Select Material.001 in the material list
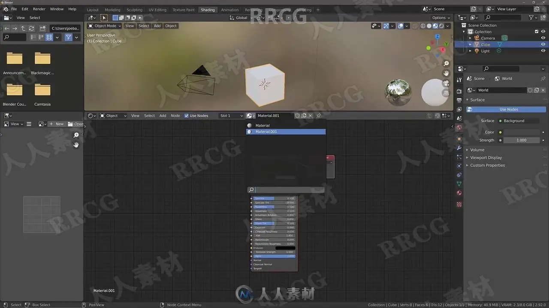 [x=286, y=132]
